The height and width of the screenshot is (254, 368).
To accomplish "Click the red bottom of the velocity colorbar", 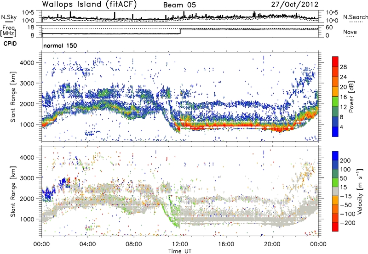I will pyautogui.click(x=335, y=227).
